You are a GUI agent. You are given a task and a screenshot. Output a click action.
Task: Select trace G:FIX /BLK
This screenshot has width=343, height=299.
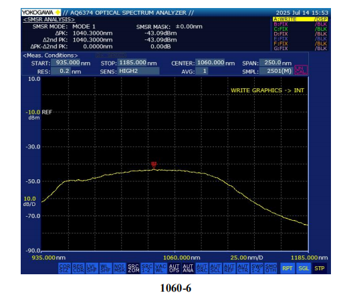pos(300,48)
